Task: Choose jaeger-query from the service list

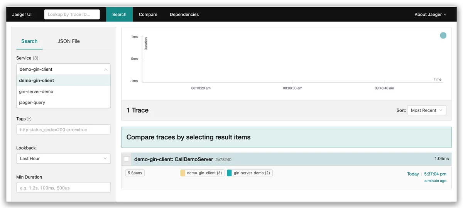Action: tap(64, 102)
